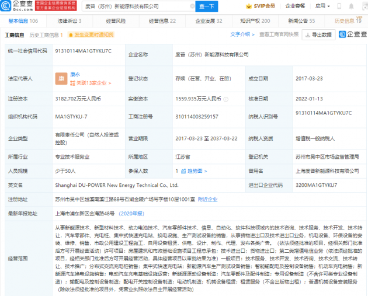Screen dimensions: 368x296
Task: Switch to 经营风险 tab
Action: (x=116, y=21)
